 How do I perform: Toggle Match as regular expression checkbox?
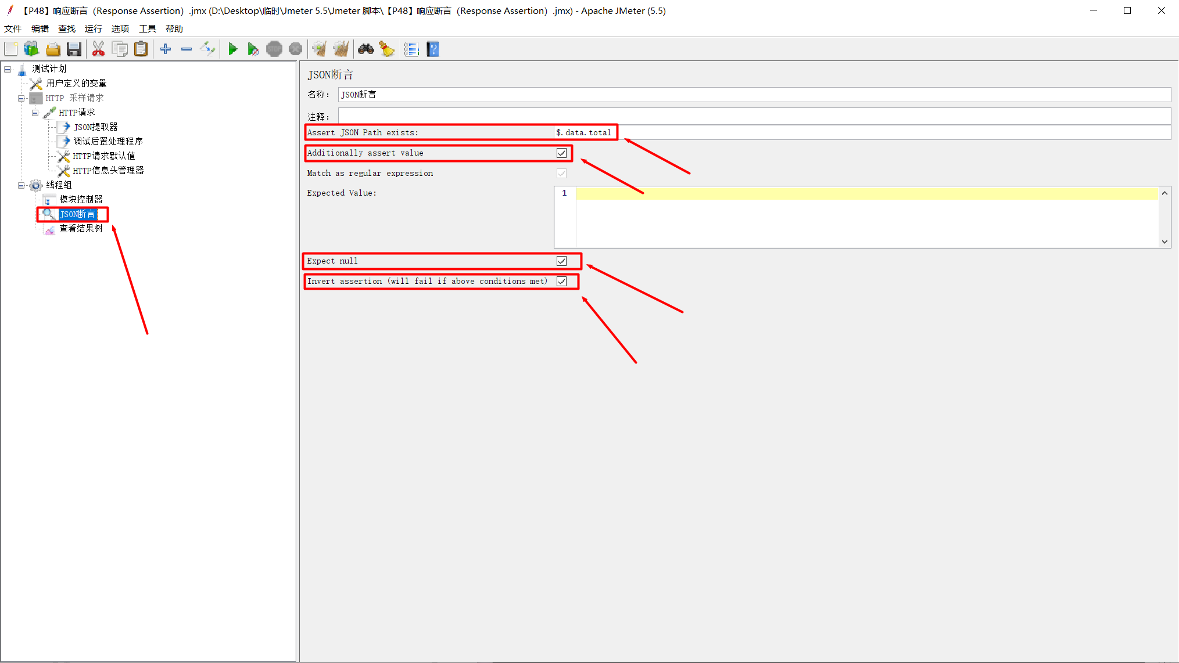pyautogui.click(x=561, y=174)
